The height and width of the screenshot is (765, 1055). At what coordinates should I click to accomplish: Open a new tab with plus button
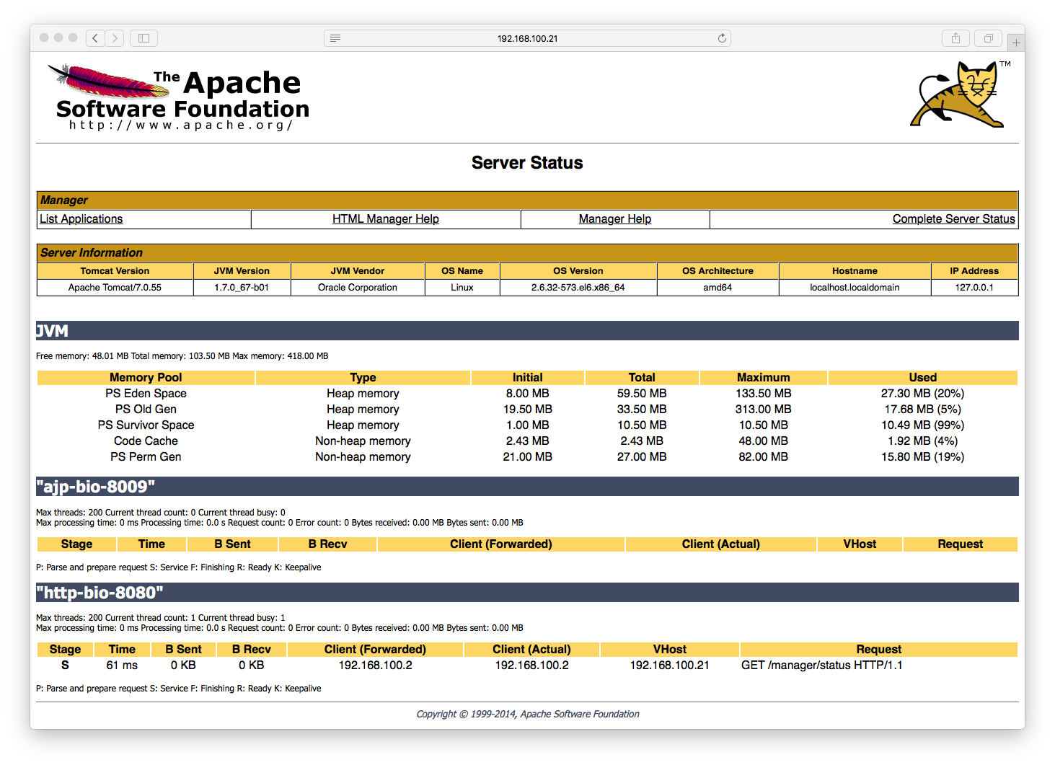click(1016, 43)
